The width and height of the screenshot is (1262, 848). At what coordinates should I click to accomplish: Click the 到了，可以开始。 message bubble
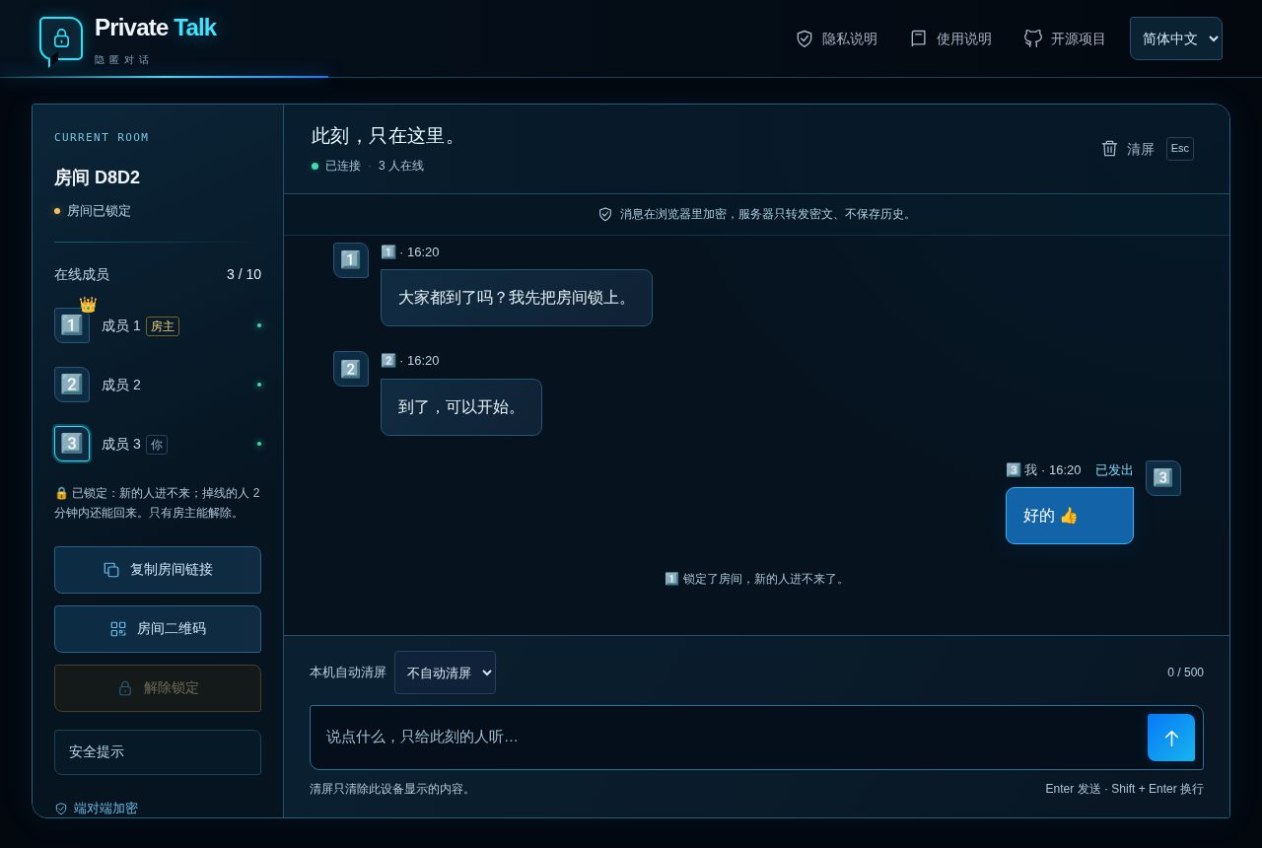click(461, 407)
